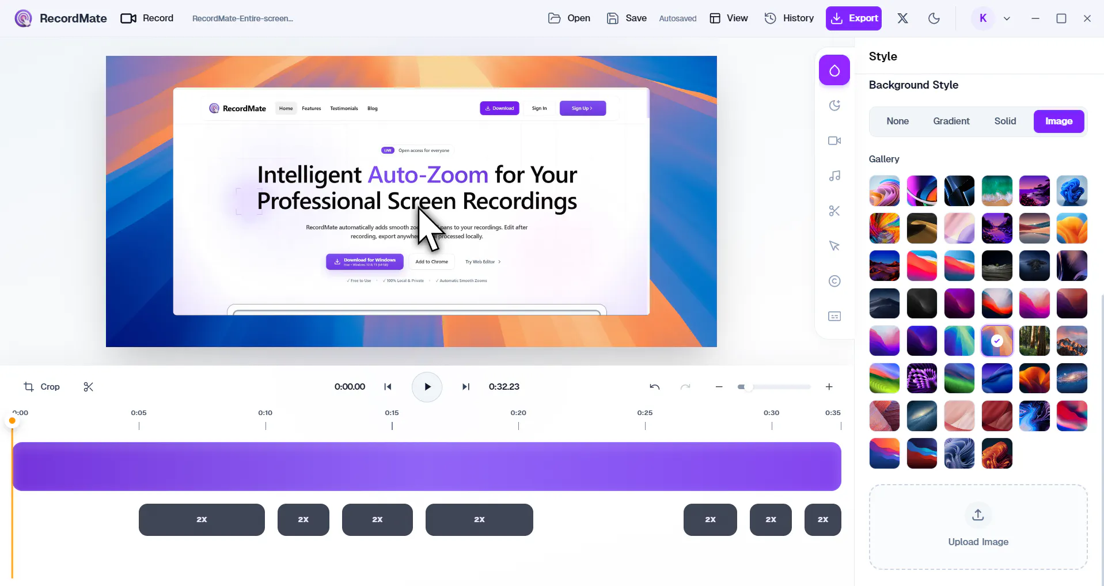Image resolution: width=1104 pixels, height=586 pixels.
Task: Open the cursor settings sidebar icon
Action: (x=834, y=246)
